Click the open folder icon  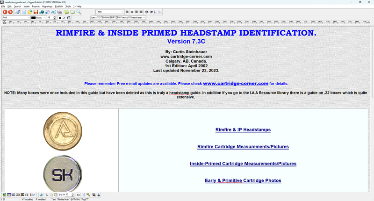30,12
